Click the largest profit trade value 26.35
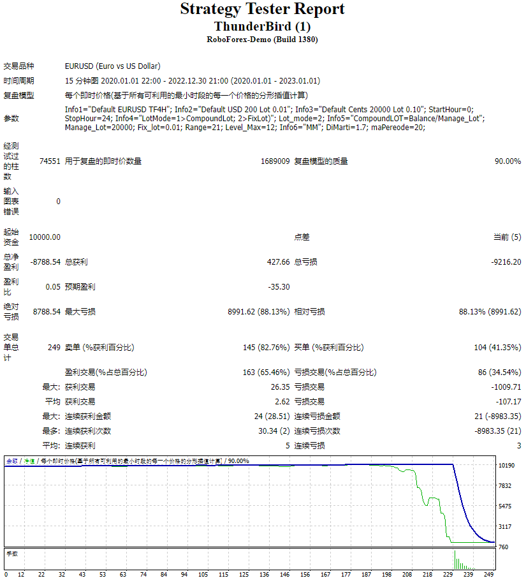Screen dimensions: 526x583 click(x=280, y=387)
